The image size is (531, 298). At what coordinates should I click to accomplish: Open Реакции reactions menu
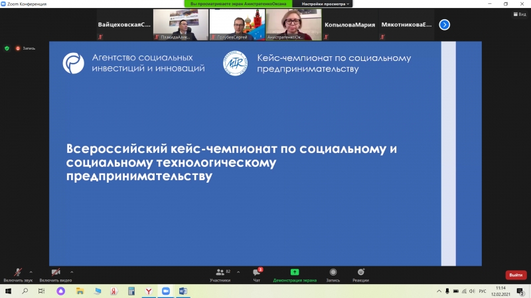[x=360, y=275]
